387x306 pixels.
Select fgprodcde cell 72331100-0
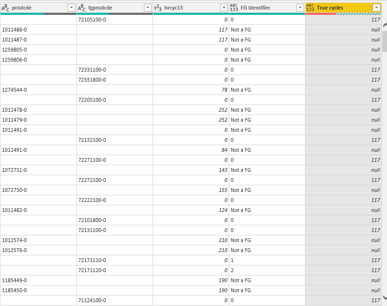[x=114, y=70]
